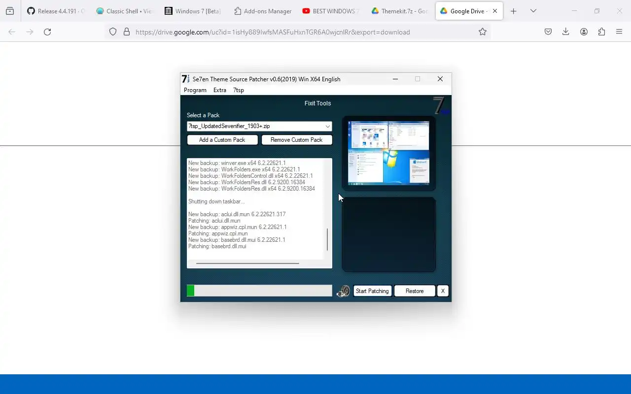The height and width of the screenshot is (394, 631).
Task: Open Firefox application hamburger menu
Action: click(619, 32)
